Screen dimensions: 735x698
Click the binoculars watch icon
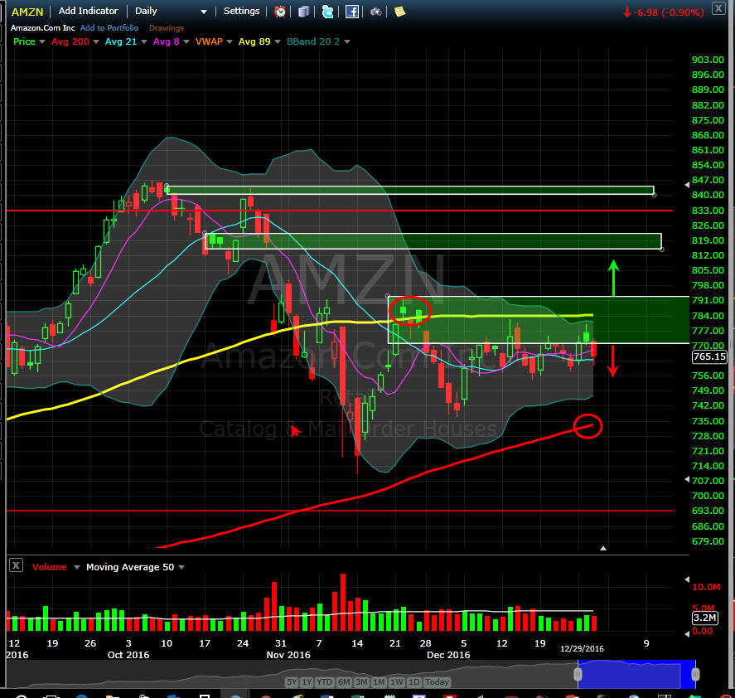376,12
